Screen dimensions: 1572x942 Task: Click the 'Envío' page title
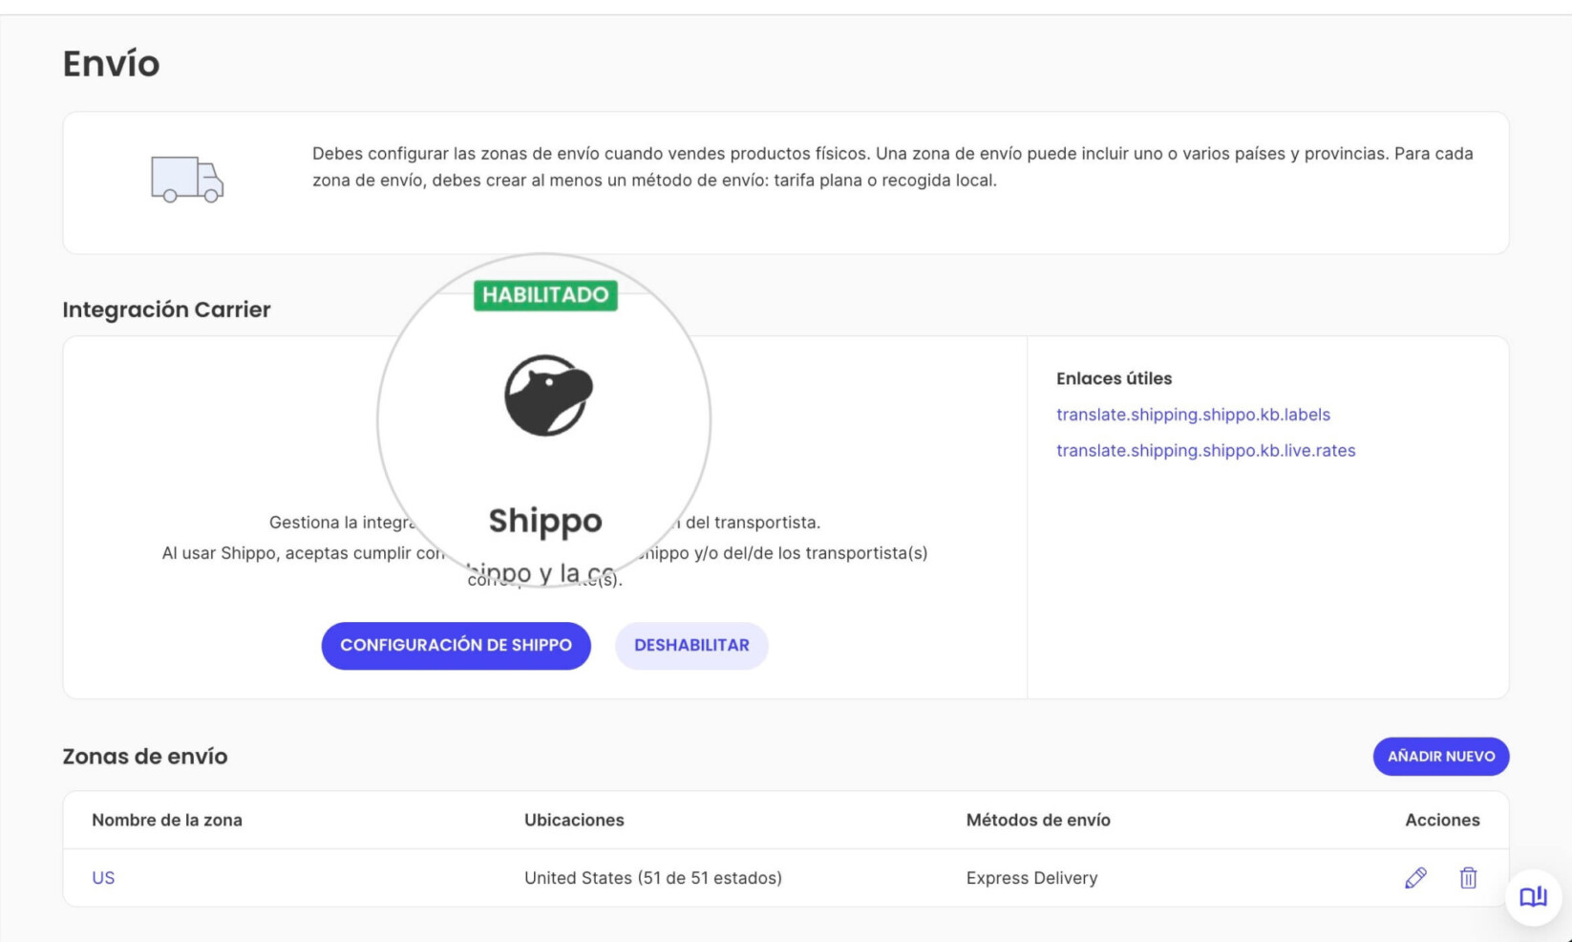111,63
